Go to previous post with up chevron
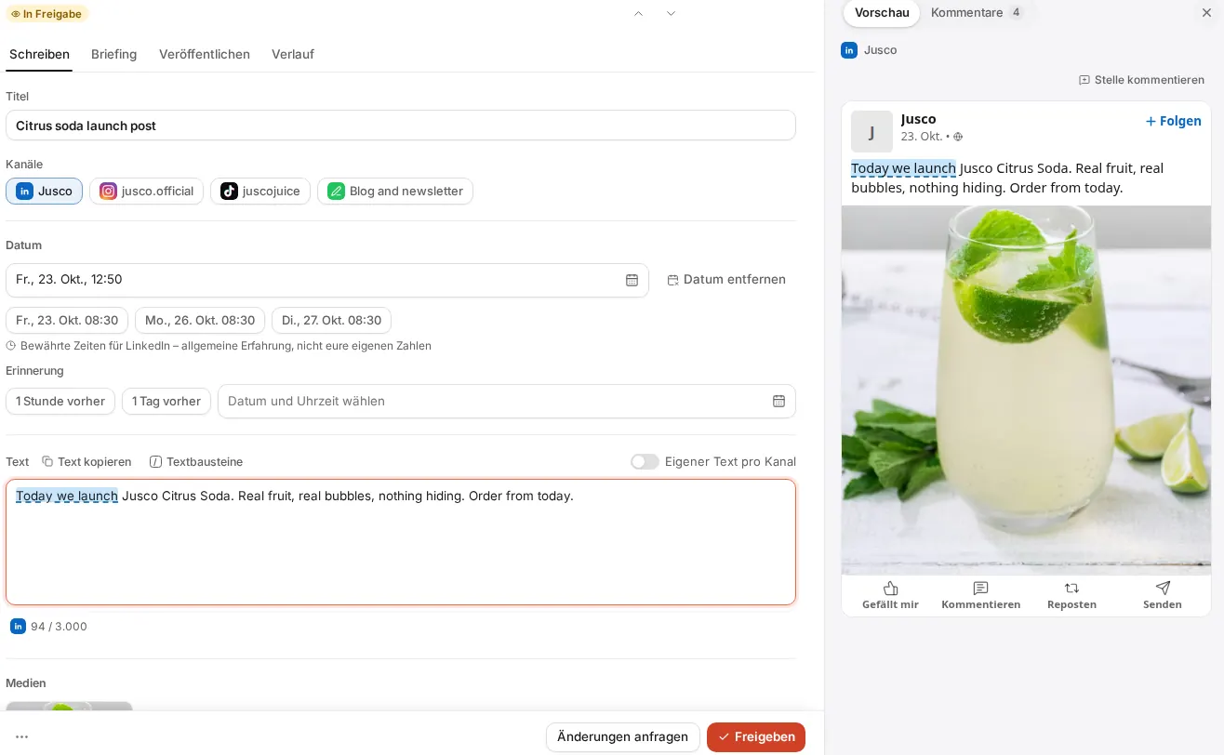 [x=638, y=13]
